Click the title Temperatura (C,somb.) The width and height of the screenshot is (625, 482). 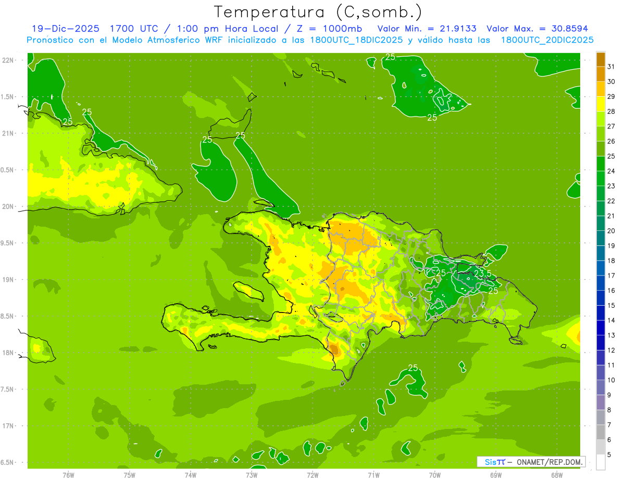[x=318, y=12]
